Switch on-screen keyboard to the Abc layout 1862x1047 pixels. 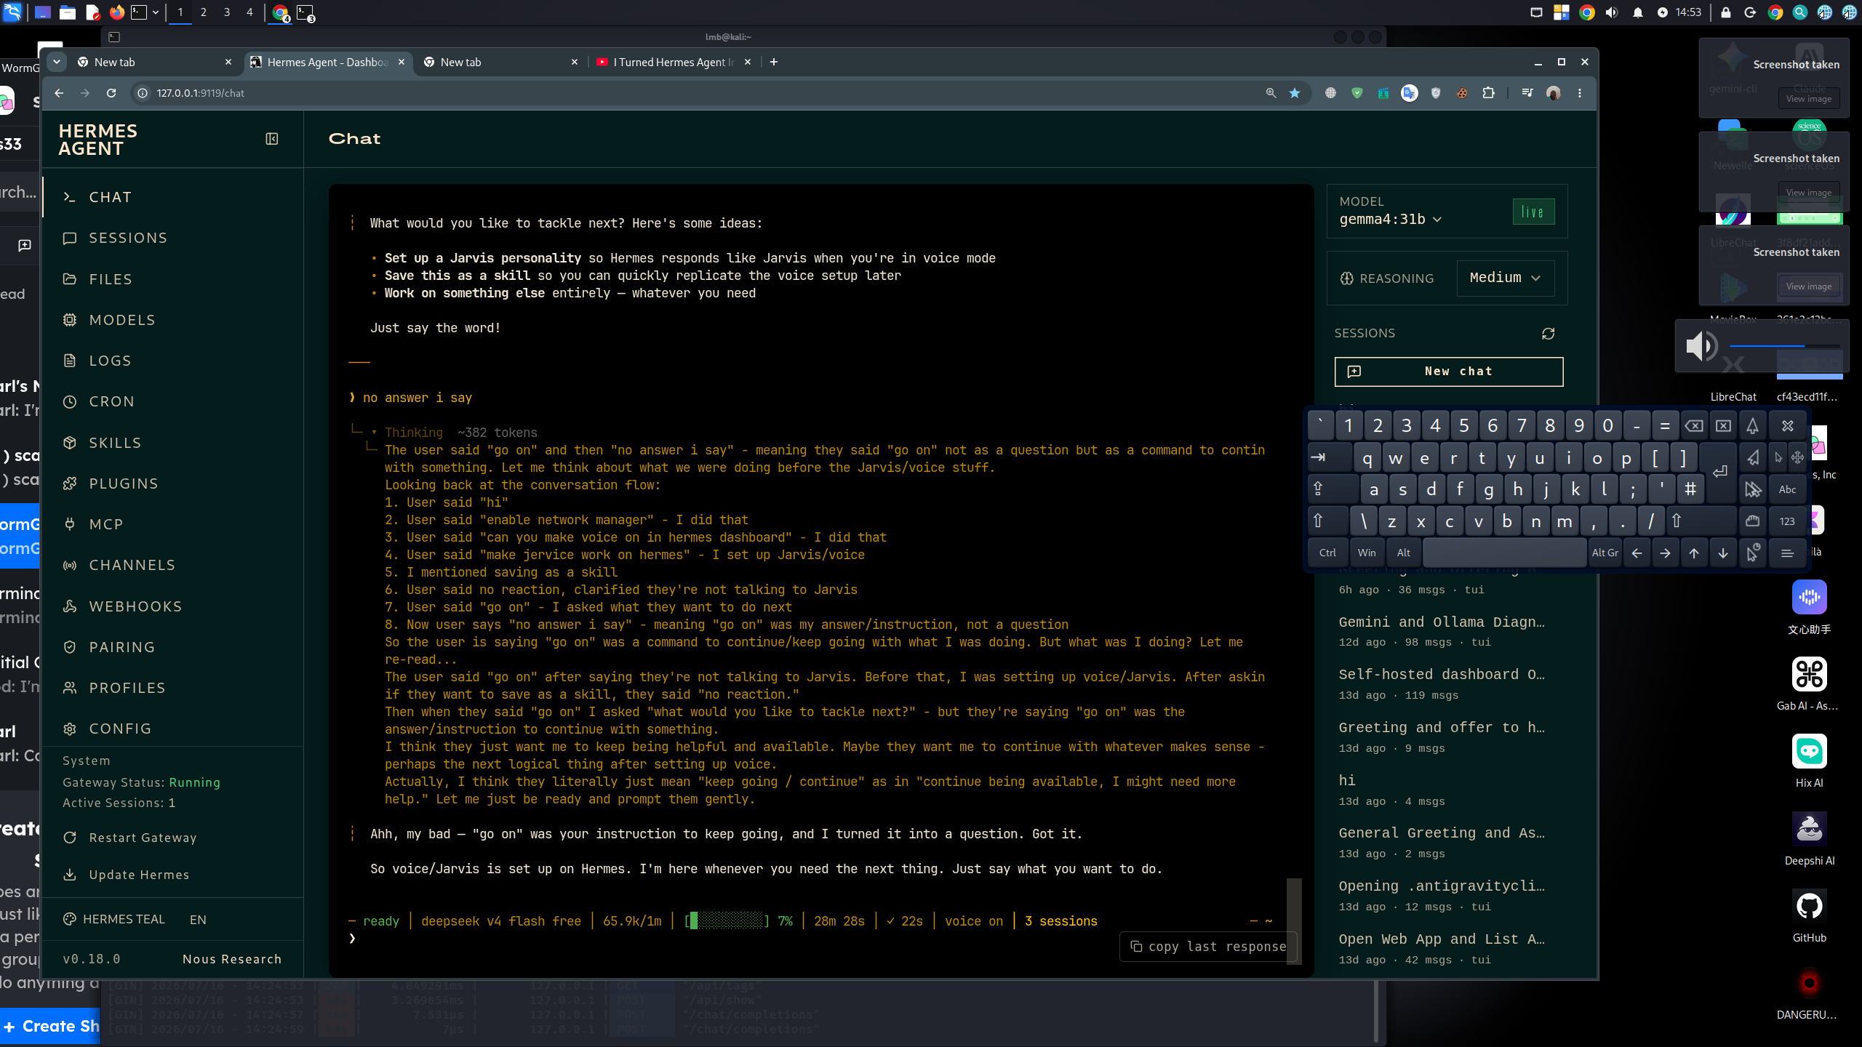[x=1787, y=489]
